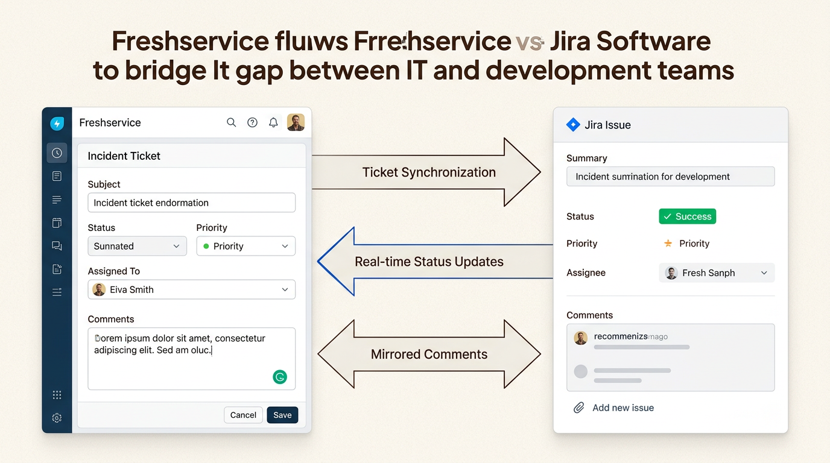
Task: Select the chat bubbles sidebar icon
Action: pyautogui.click(x=57, y=246)
